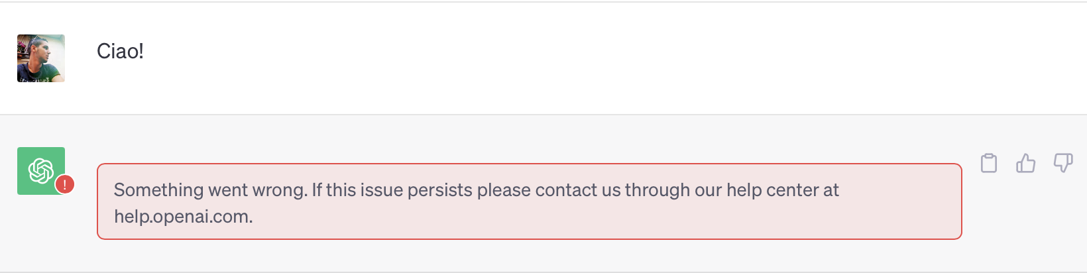This screenshot has height=273, width=1087.
Task: Click the OpenAI knot logo in the green square
Action: (x=41, y=171)
